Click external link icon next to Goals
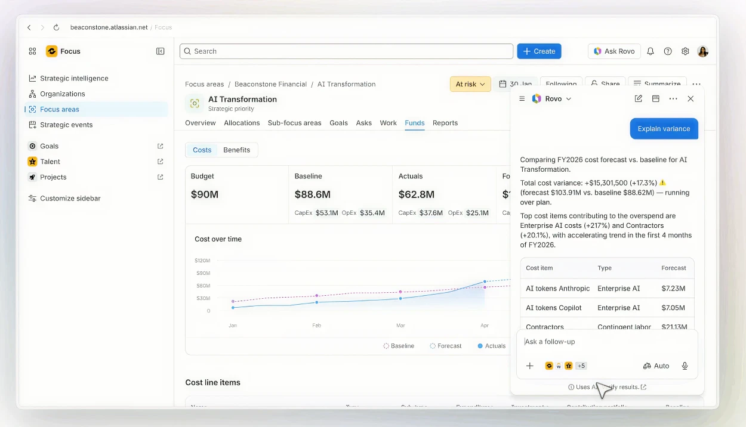The height and width of the screenshot is (427, 746). click(160, 146)
